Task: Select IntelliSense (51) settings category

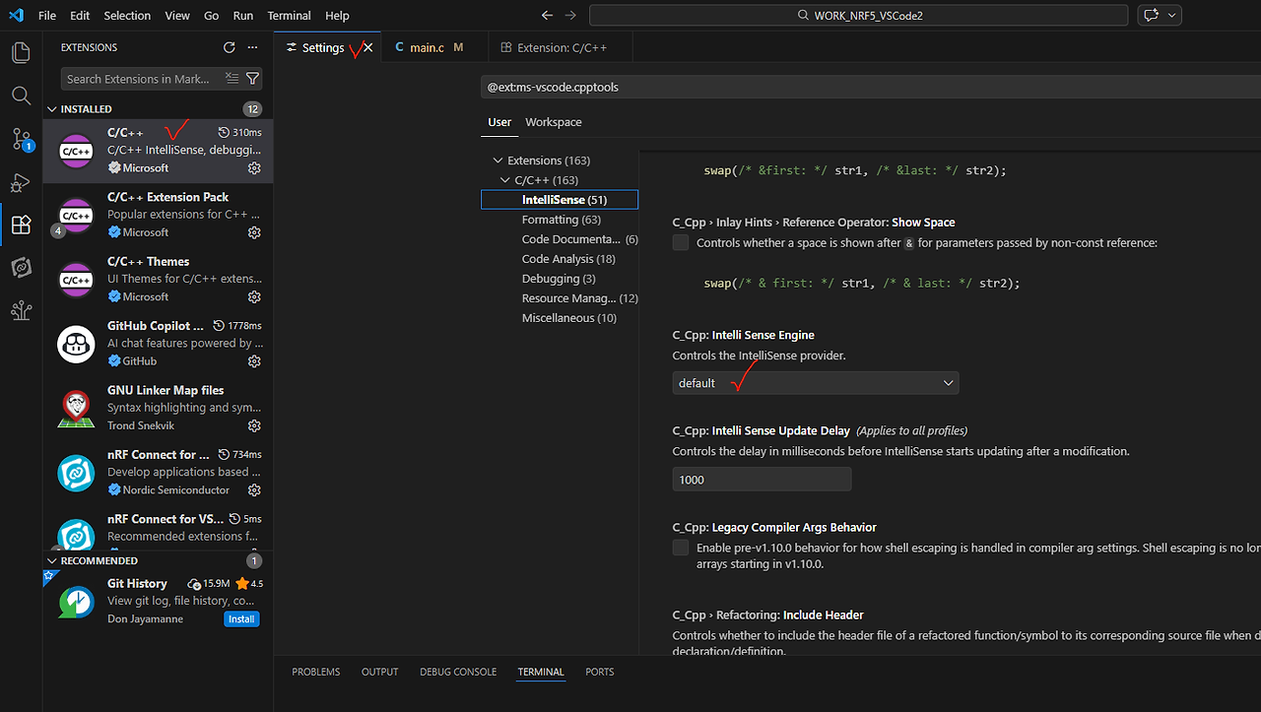Action: (x=560, y=200)
